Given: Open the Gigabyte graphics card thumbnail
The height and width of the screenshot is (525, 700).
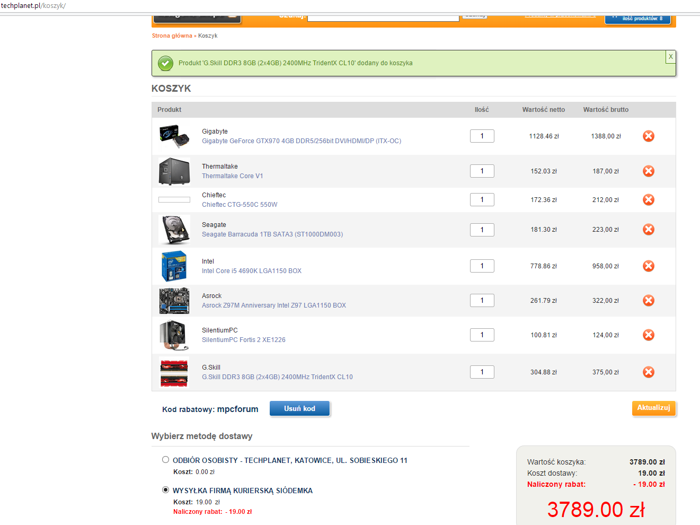Looking at the screenshot, I should 174,136.
